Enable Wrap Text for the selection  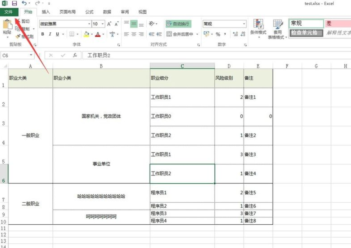(x=178, y=23)
